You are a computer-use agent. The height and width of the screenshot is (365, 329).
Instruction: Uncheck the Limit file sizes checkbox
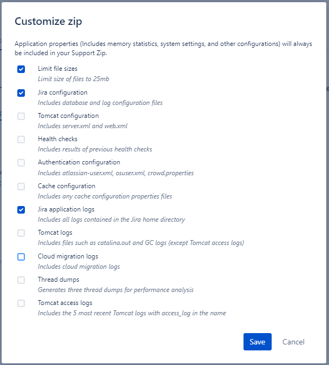click(21, 69)
